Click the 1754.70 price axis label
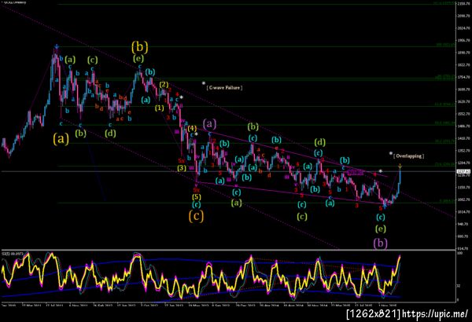 click(462, 77)
